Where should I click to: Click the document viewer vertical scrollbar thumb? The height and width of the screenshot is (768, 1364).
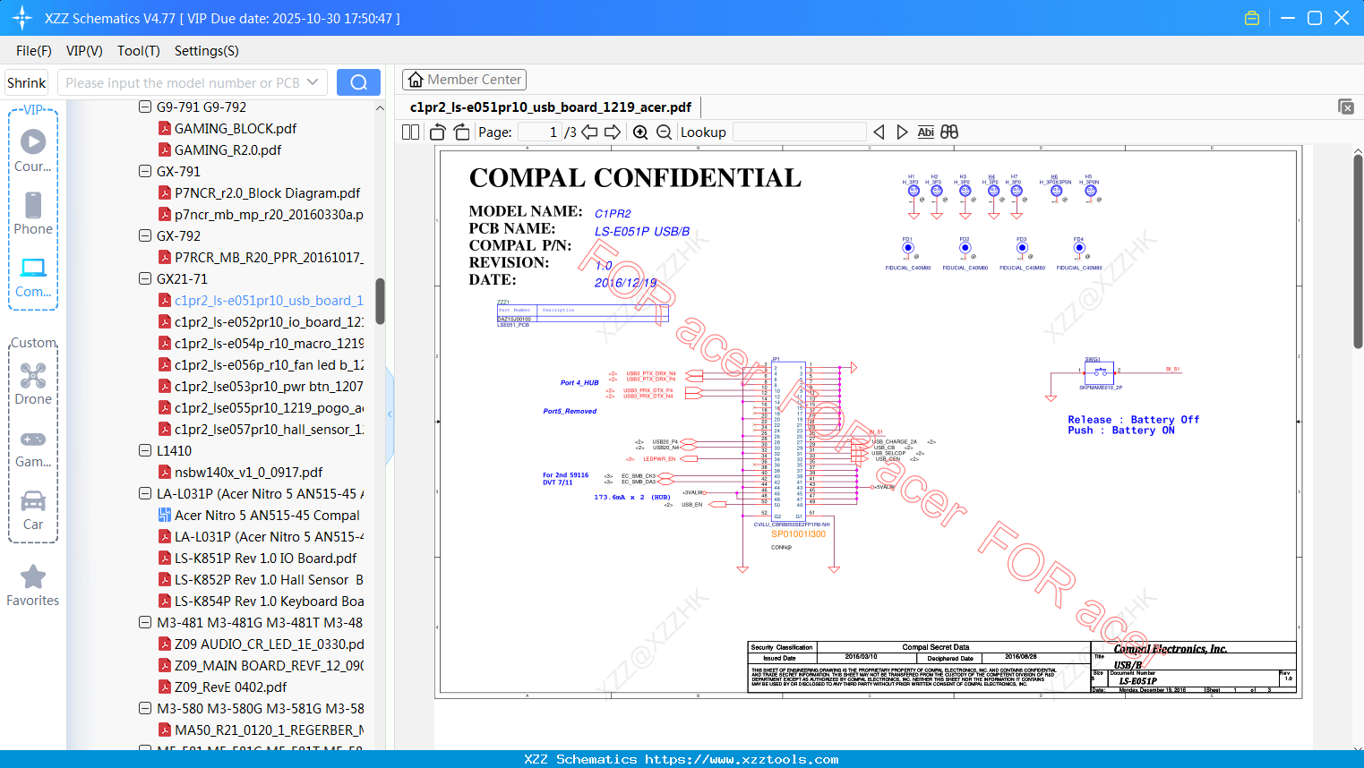(1358, 251)
